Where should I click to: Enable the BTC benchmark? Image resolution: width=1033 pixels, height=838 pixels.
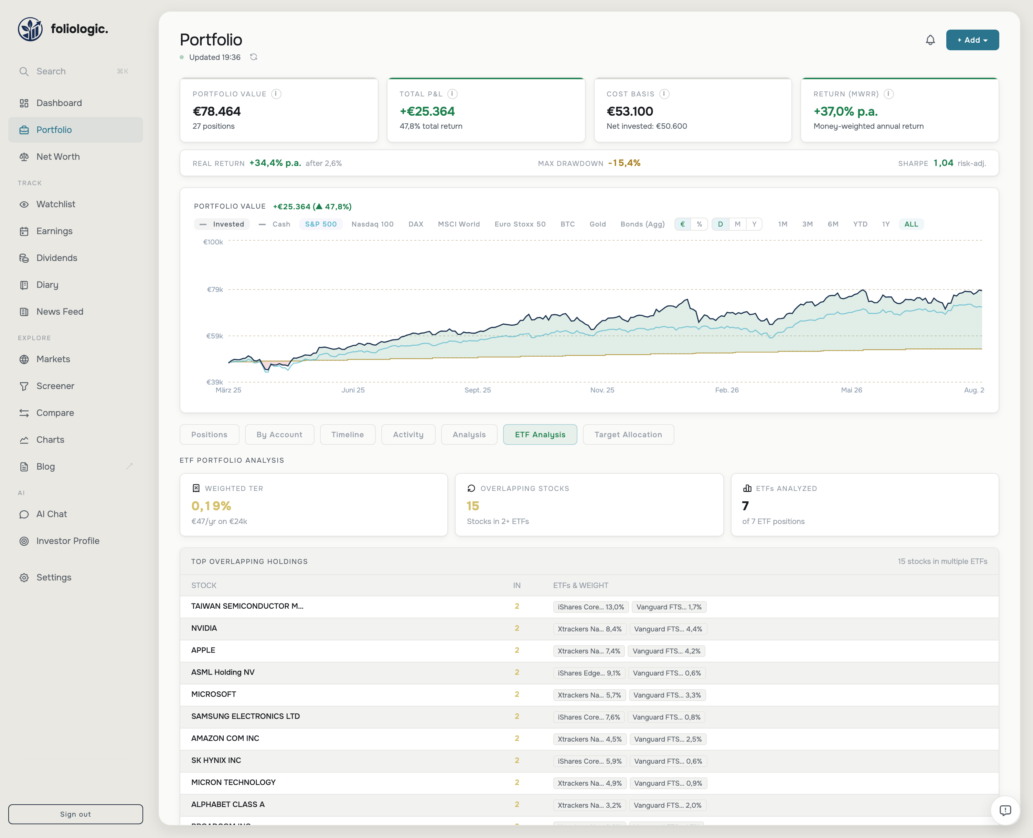pos(568,224)
